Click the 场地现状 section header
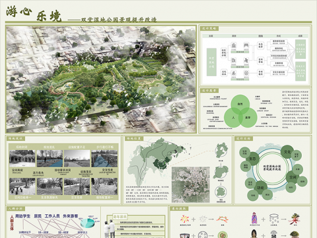Viewport: 317px width, 238px height. pos(16,138)
